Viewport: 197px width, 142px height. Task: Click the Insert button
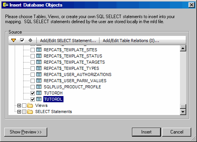click(x=146, y=132)
